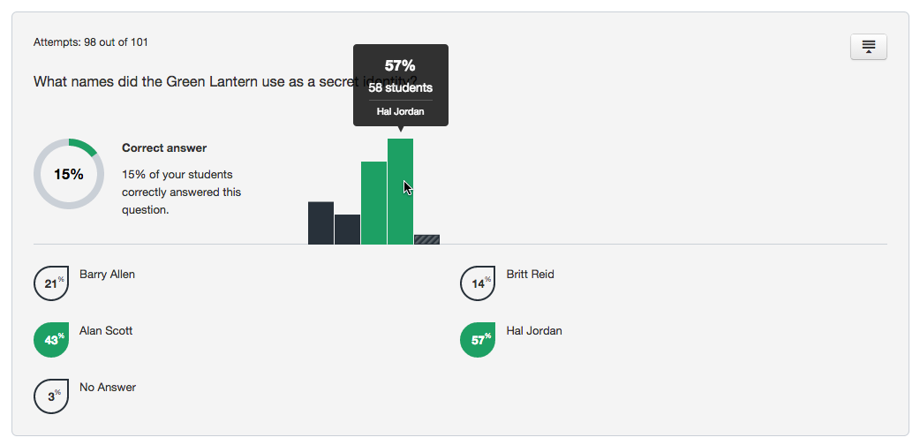This screenshot has height=445, width=920.
Task: Select the first dark bar in chart
Action: pos(321,223)
